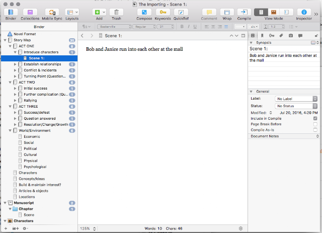This screenshot has width=322, height=233.
Task: Open Collections from the toolbar
Action: (x=30, y=12)
